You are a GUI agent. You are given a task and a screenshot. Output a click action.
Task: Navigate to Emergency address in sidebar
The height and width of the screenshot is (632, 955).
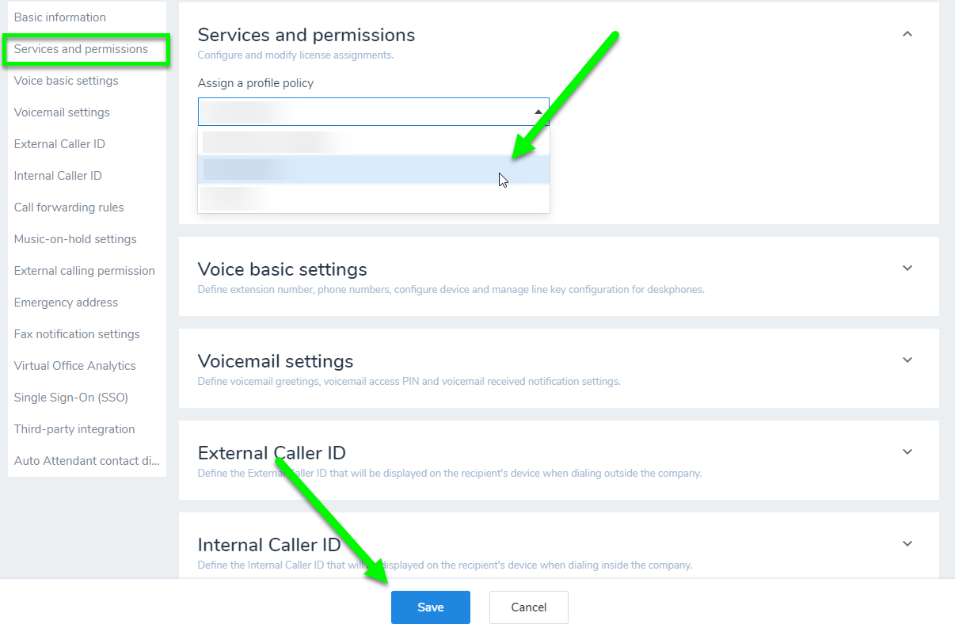tap(66, 303)
